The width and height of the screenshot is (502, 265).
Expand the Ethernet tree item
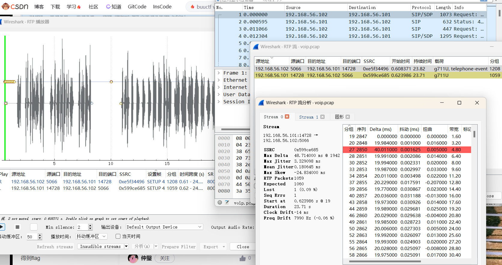pyautogui.click(x=219, y=80)
